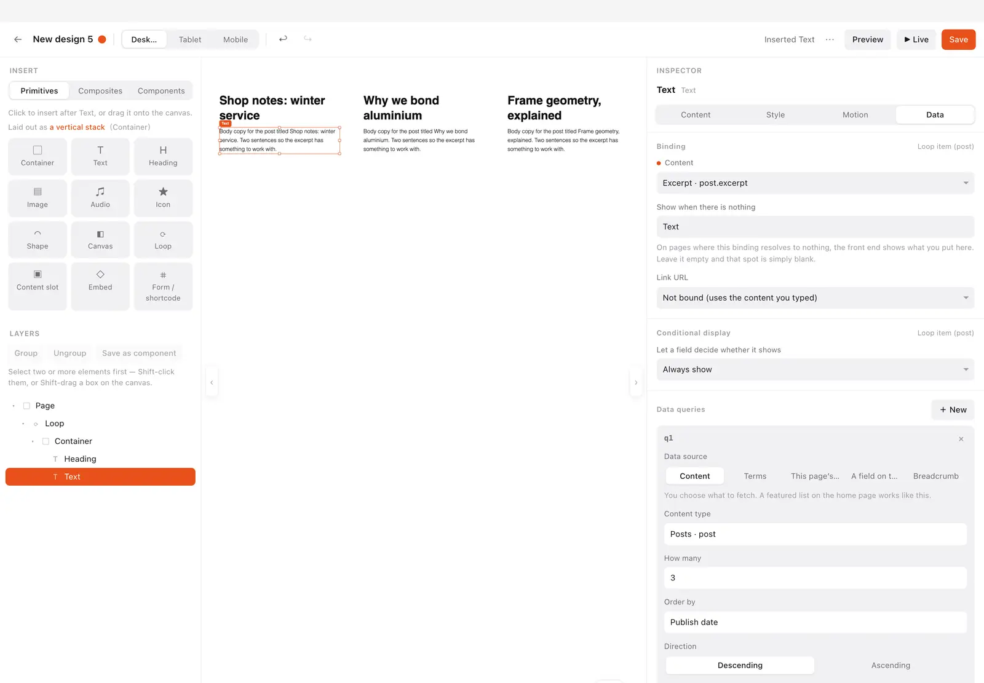
Task: Switch viewport to Tablet
Action: (x=190, y=39)
